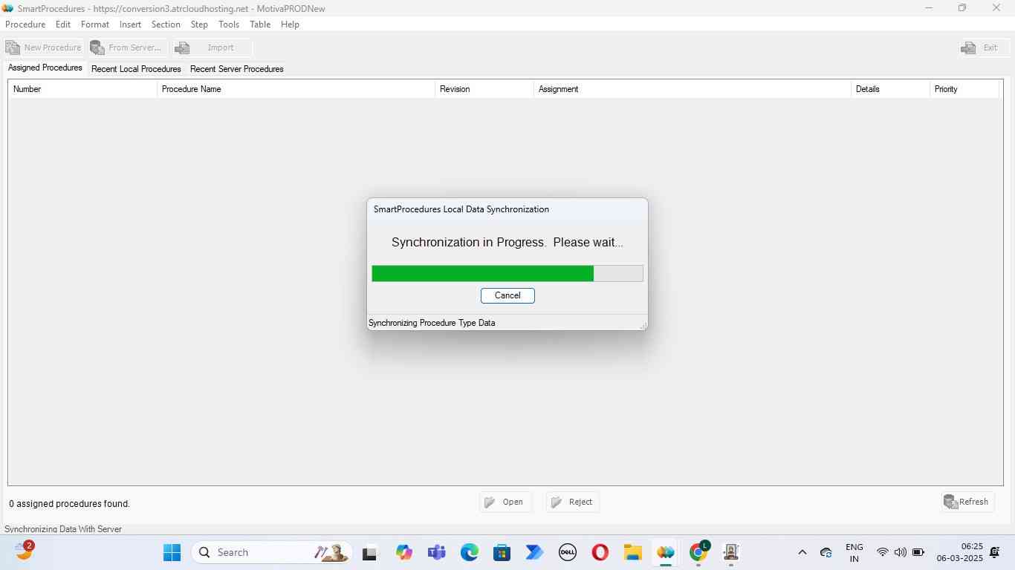Click the '0 assigned procedures found.' text
This screenshot has height=570, width=1015.
(x=70, y=504)
